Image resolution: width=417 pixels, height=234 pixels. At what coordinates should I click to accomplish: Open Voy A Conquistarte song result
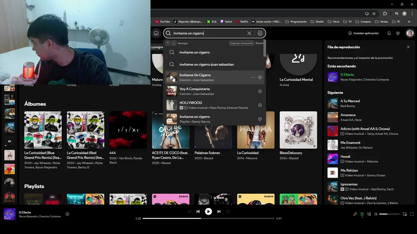[x=215, y=91]
